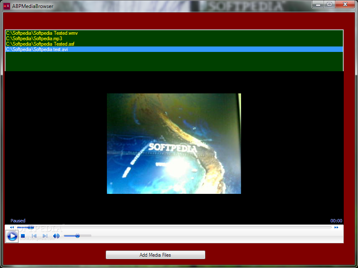
Task: Mute audio with the speaker icon
Action: pos(56,236)
